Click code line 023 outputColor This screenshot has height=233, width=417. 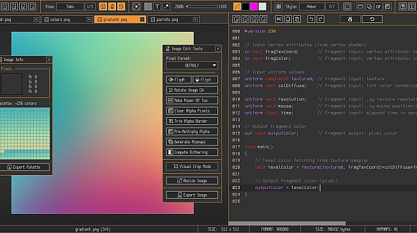point(287,188)
